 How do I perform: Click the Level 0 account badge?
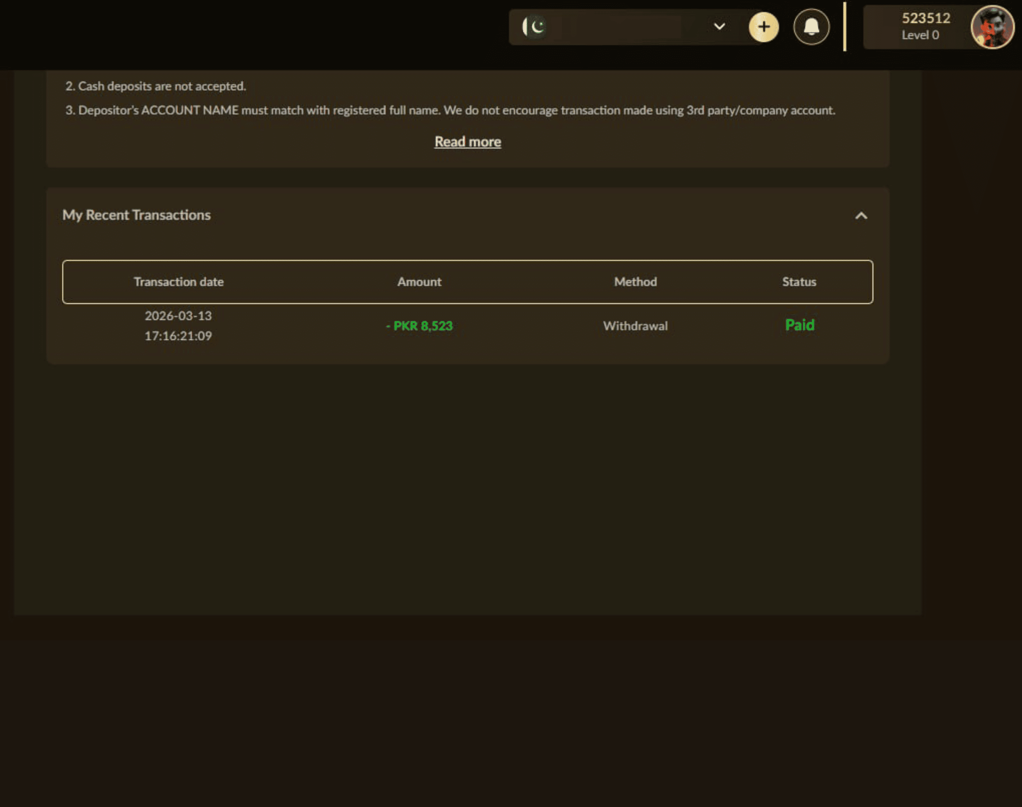(920, 35)
